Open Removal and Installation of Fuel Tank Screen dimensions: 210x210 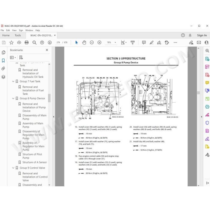click(x=33, y=90)
